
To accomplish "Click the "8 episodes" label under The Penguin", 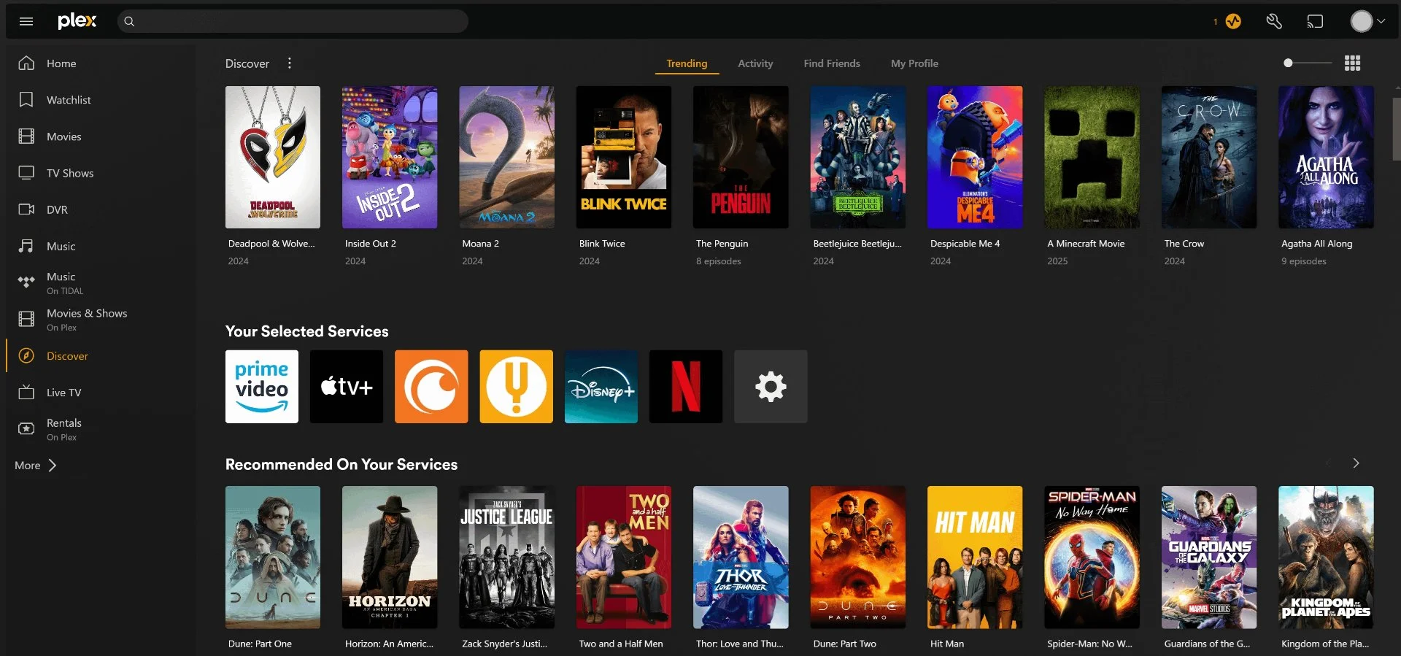I will [719, 261].
